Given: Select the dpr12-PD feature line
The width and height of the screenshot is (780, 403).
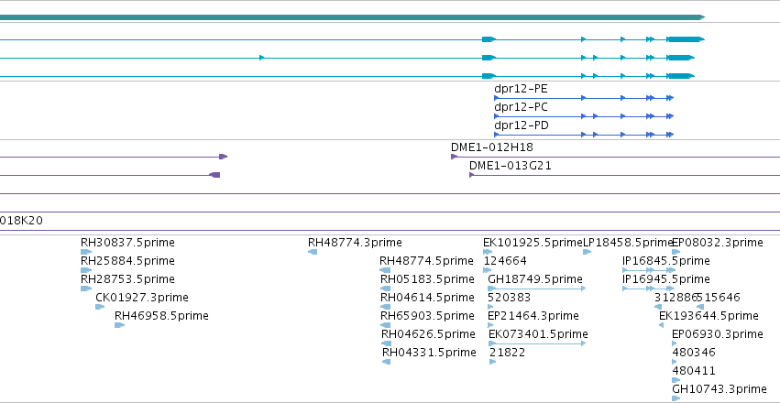Looking at the screenshot, I should (x=584, y=135).
